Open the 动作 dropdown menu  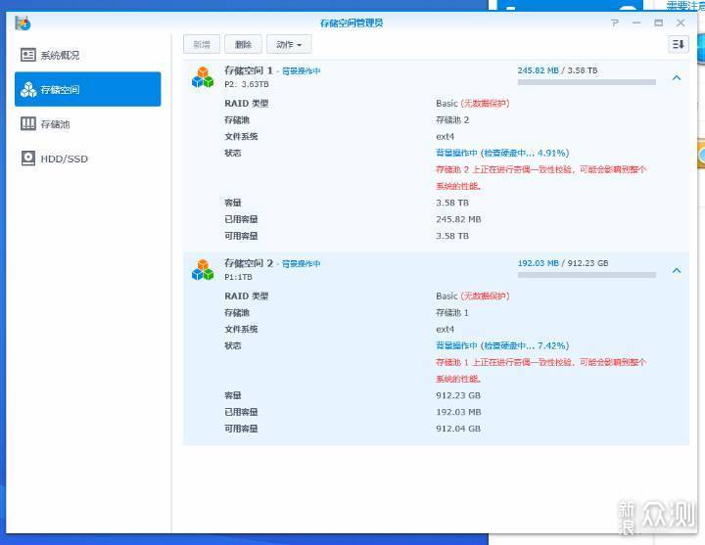289,44
